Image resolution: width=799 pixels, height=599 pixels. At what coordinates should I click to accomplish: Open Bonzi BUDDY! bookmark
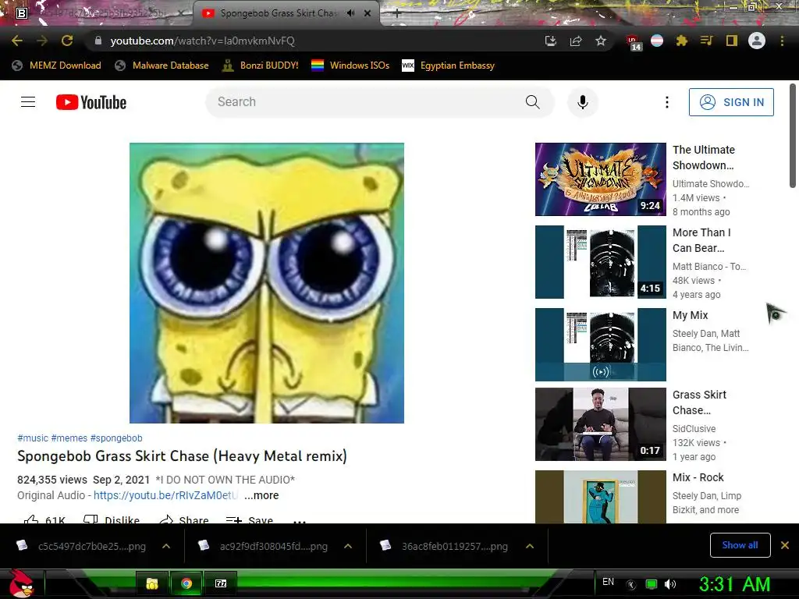pos(261,66)
